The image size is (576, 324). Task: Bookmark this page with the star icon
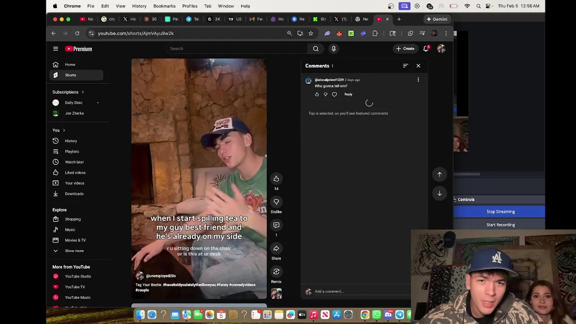[x=310, y=33]
